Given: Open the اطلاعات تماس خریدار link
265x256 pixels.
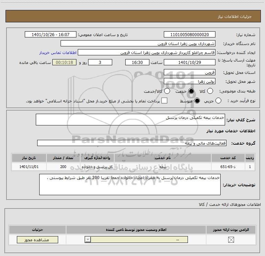Looking at the screenshot, I should (x=58, y=53).
